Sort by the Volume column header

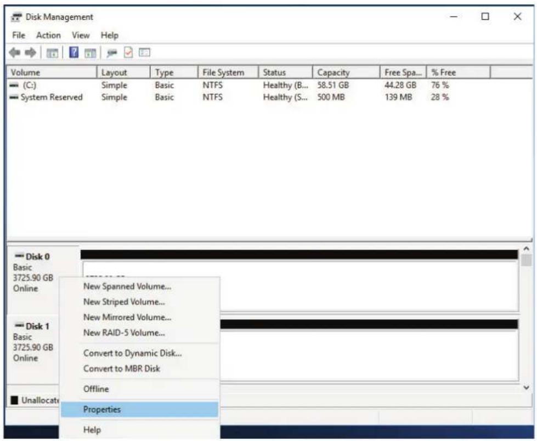(x=52, y=72)
